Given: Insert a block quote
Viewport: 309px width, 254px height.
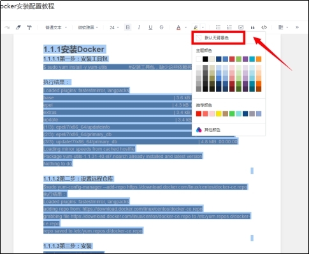Looking at the screenshot, I should coord(252,27).
